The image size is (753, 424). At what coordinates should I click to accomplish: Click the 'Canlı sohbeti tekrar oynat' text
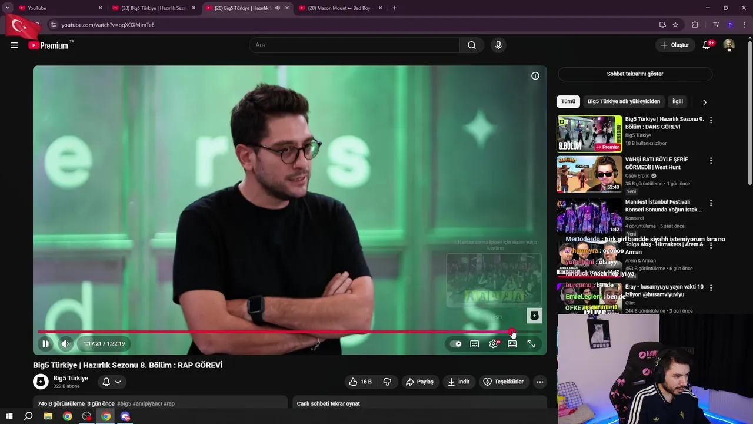tap(328, 403)
